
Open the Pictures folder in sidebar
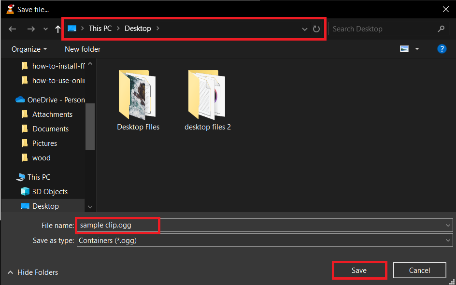click(x=43, y=143)
